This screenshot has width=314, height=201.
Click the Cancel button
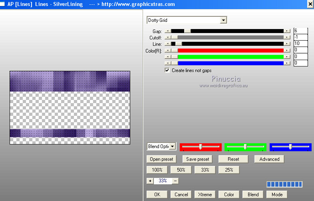coord(181,194)
